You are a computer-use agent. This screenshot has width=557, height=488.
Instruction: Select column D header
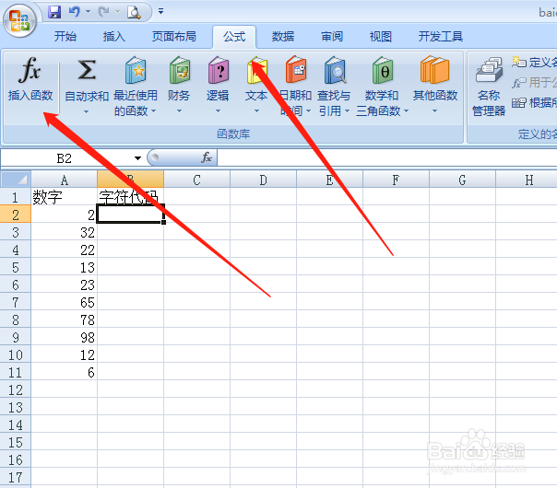263,180
